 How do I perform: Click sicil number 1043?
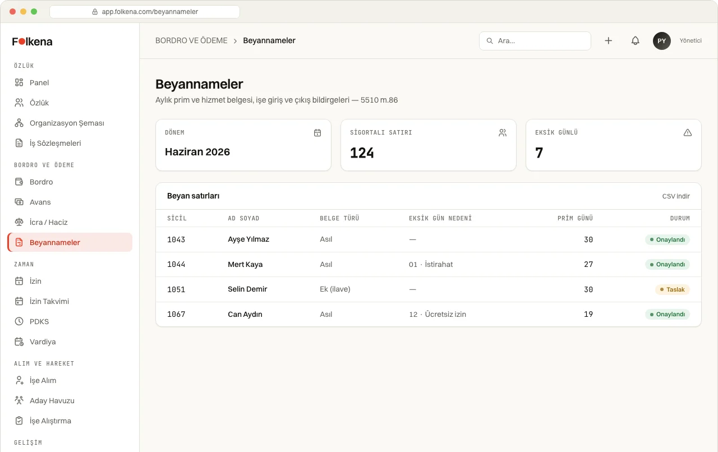tap(176, 239)
